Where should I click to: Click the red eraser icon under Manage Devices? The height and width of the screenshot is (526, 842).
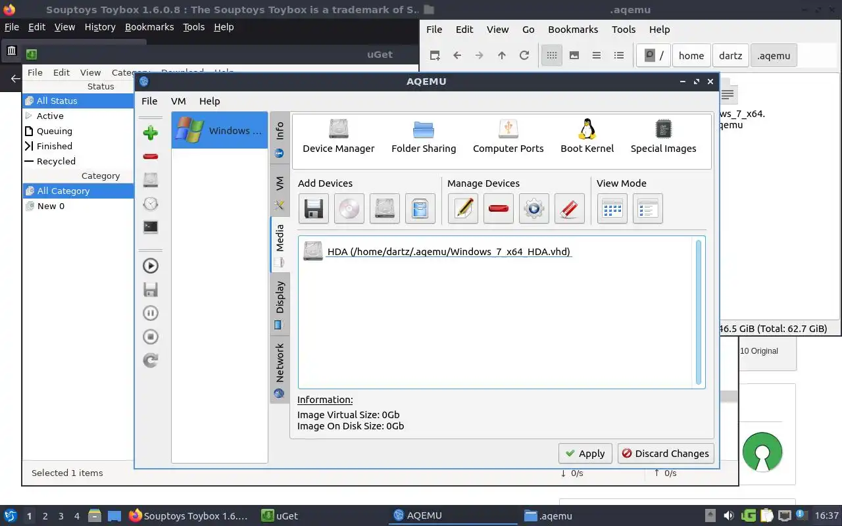569,209
